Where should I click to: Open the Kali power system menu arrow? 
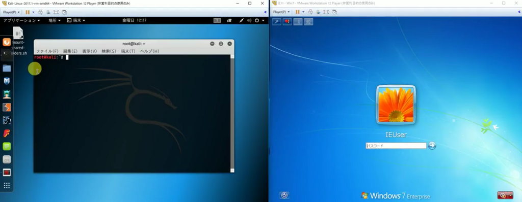(263, 20)
